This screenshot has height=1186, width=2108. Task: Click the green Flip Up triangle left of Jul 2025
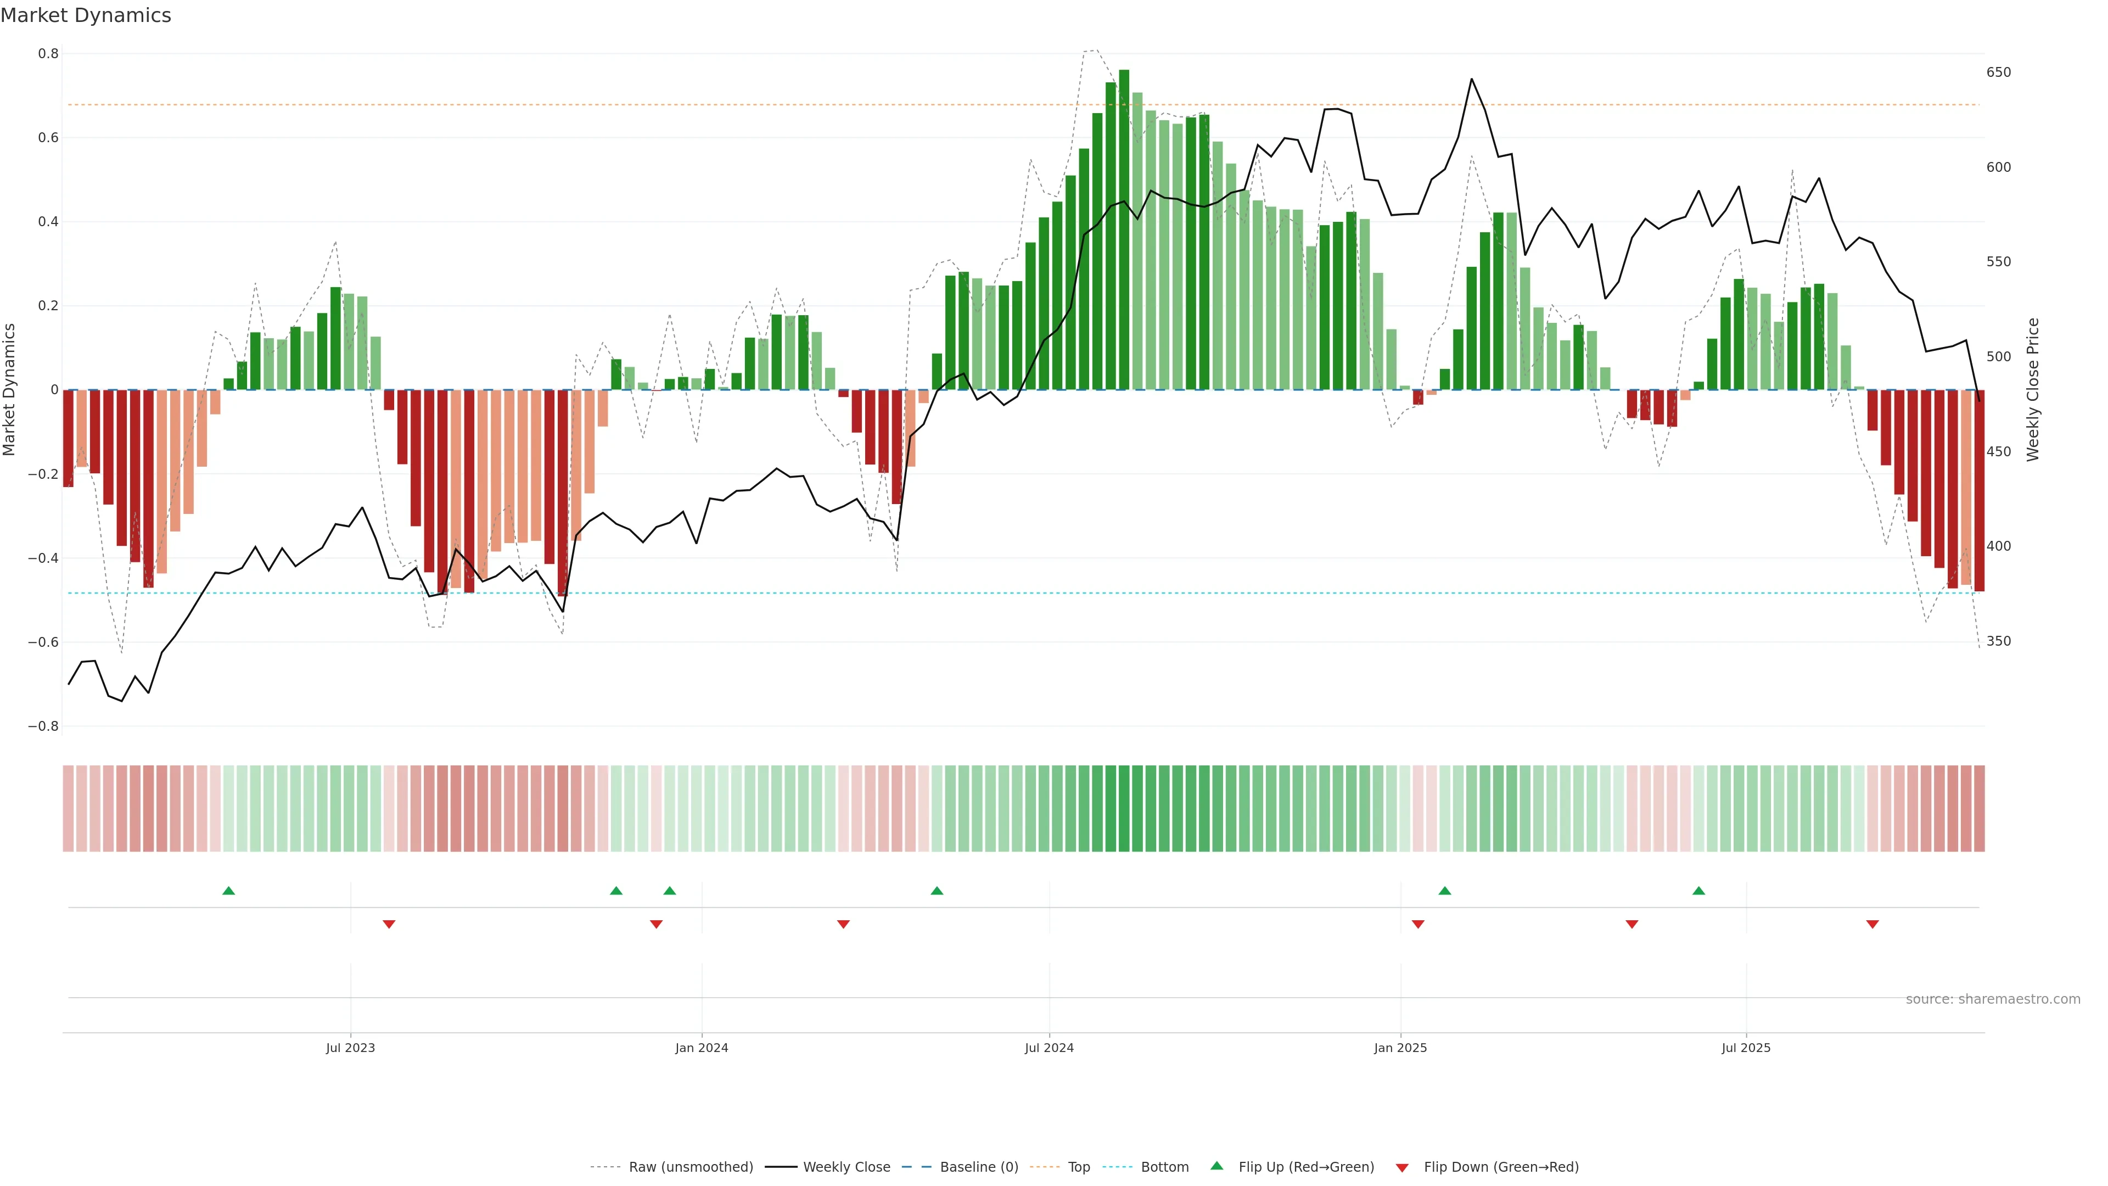(1699, 891)
